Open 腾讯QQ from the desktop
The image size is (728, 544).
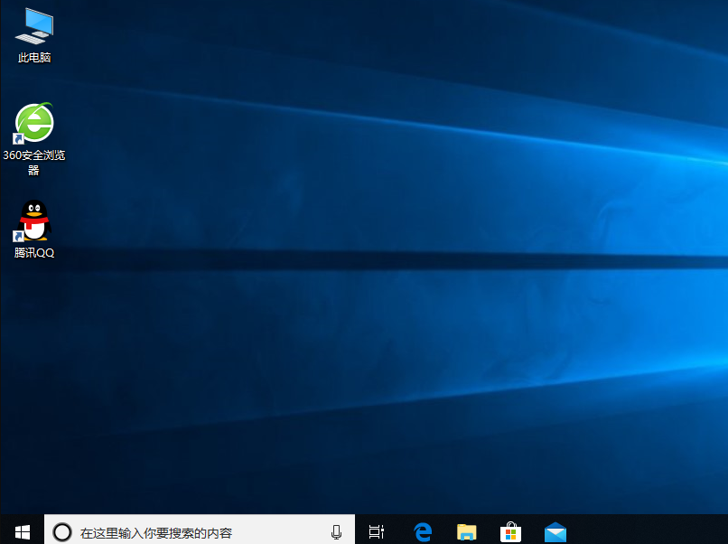click(33, 220)
